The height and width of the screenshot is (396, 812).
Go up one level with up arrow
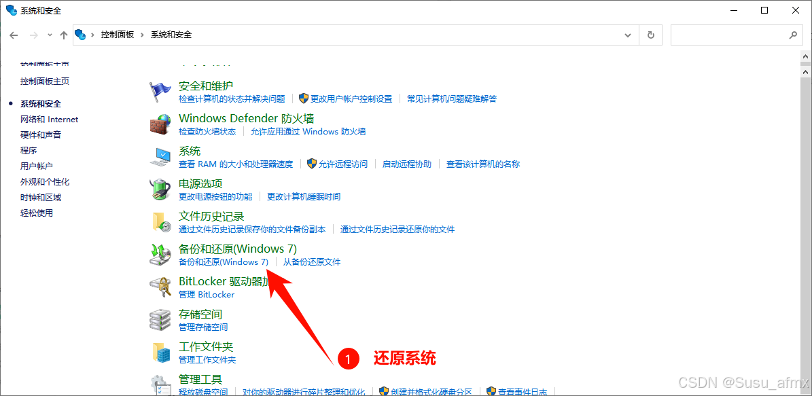(64, 35)
